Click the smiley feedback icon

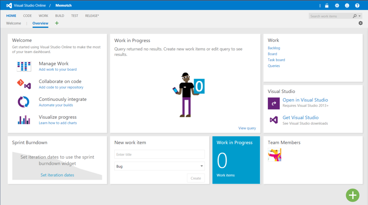point(347,5)
